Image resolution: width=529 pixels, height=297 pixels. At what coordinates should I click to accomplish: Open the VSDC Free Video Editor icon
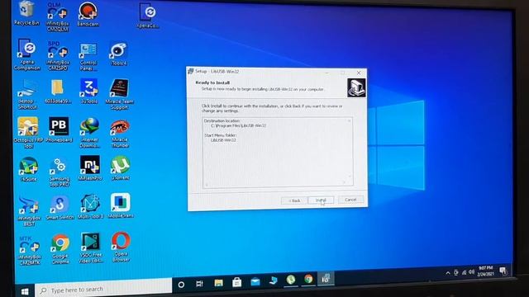(x=90, y=247)
